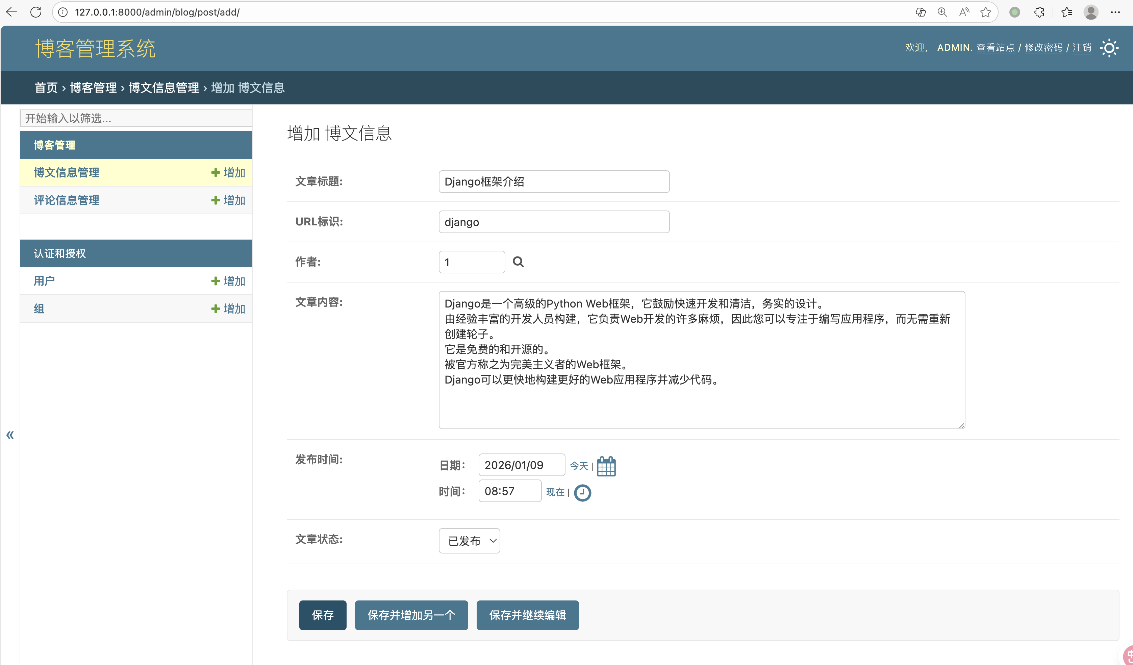Click 保存并增加另一个 button
Viewport: 1133px width, 665px height.
[x=411, y=615]
